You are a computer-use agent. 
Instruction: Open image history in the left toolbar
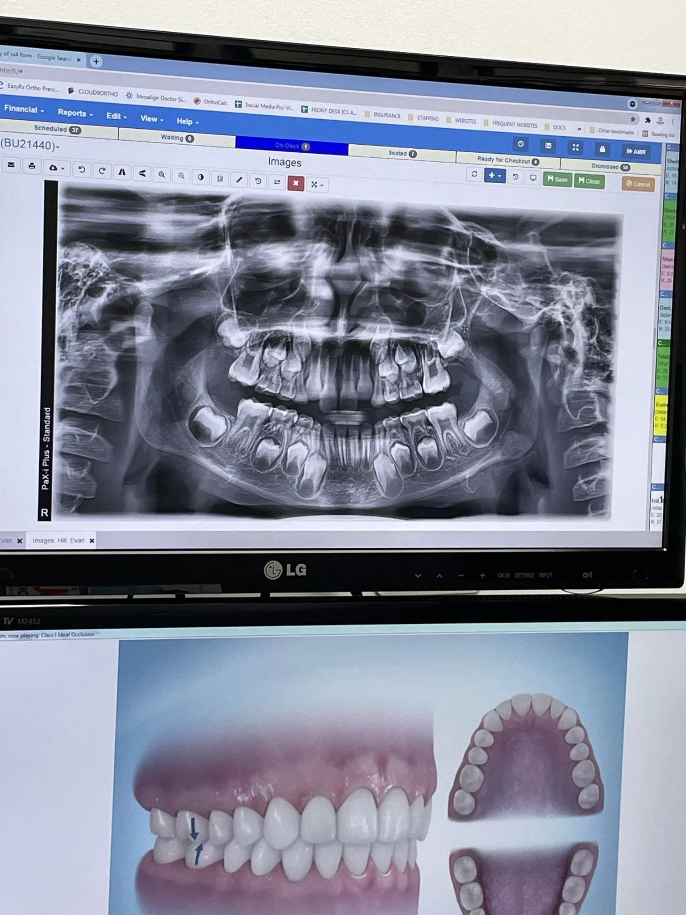pyautogui.click(x=258, y=181)
